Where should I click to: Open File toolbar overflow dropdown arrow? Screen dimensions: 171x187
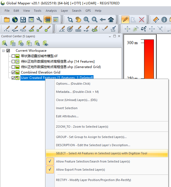(x=62, y=22)
